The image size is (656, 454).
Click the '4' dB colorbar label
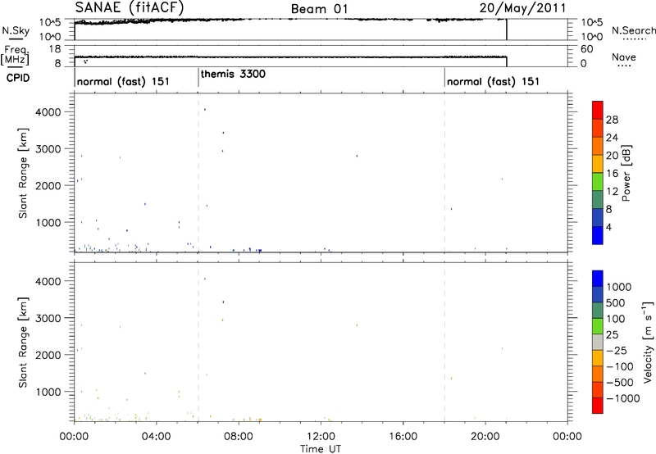(x=608, y=227)
